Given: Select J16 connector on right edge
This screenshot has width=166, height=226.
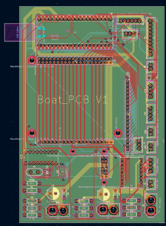Looking at the screenshot, I should pyautogui.click(x=151, y=132).
